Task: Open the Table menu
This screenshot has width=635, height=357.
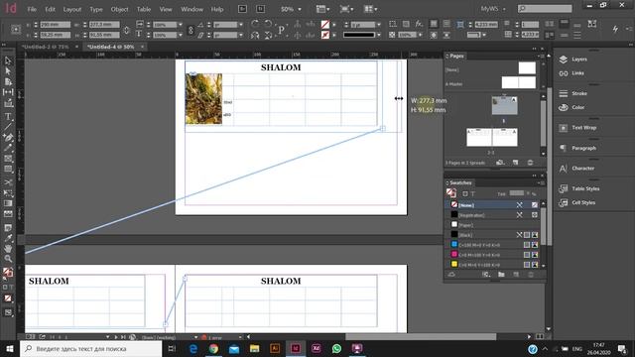Action: 143,9
